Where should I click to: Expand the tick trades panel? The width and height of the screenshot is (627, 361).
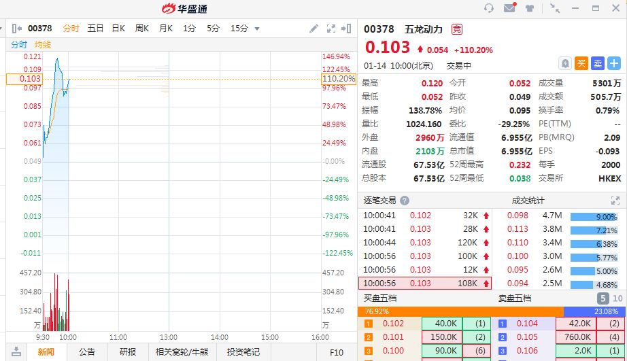tap(614, 201)
